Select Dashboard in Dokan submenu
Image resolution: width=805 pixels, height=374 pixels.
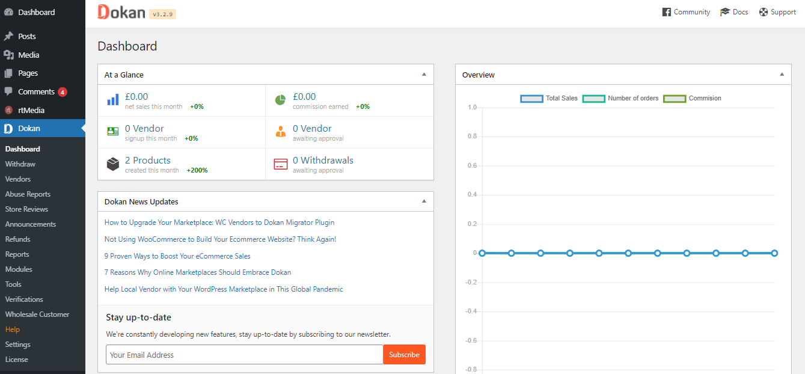[x=23, y=149]
